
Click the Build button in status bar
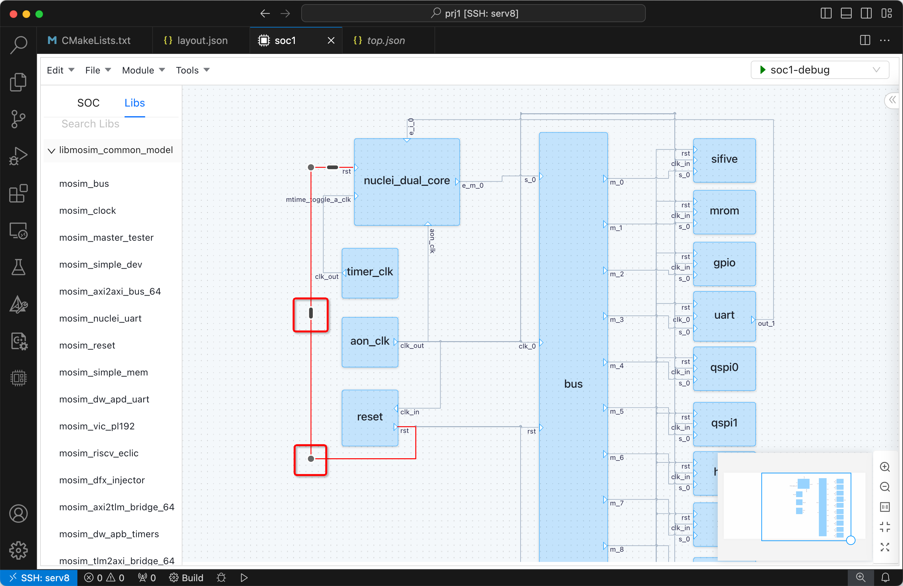(186, 577)
